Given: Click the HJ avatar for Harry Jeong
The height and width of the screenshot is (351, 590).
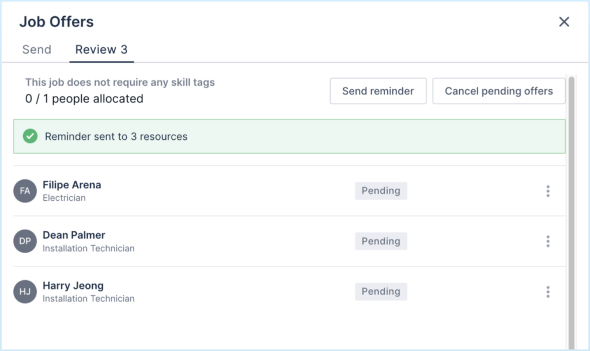Looking at the screenshot, I should (25, 292).
